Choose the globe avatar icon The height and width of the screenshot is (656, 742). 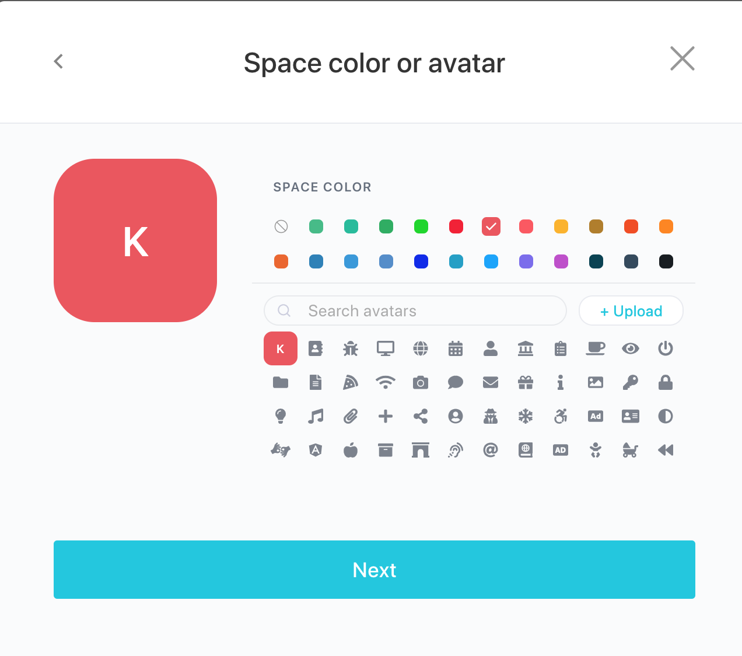point(421,348)
